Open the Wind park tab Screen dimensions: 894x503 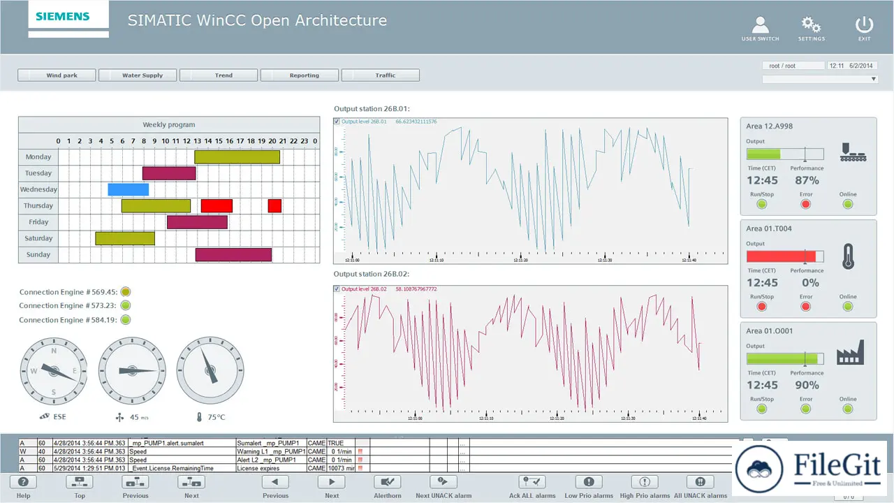click(x=57, y=75)
